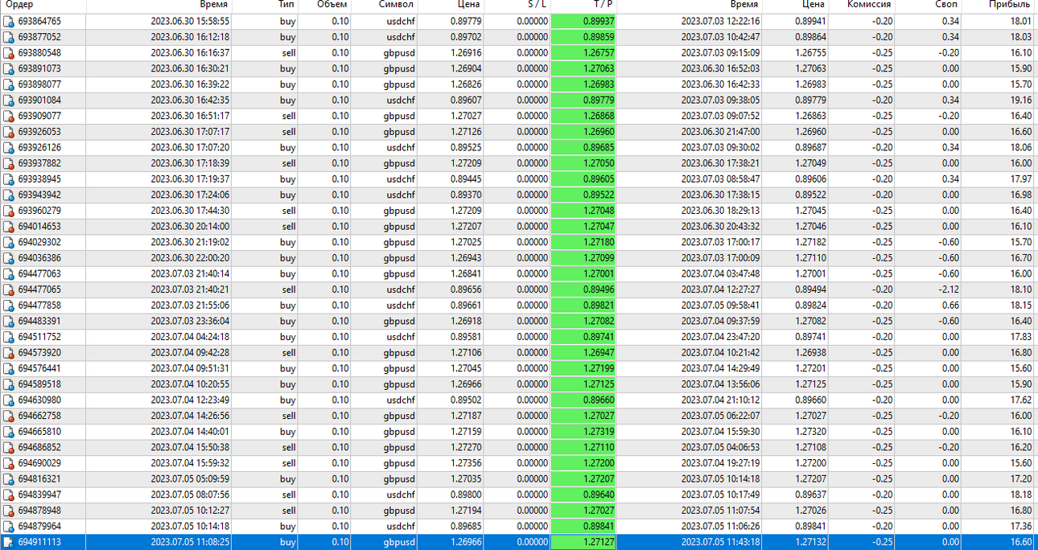
Task: Click the order icon beside 693880548
Action: (x=9, y=53)
